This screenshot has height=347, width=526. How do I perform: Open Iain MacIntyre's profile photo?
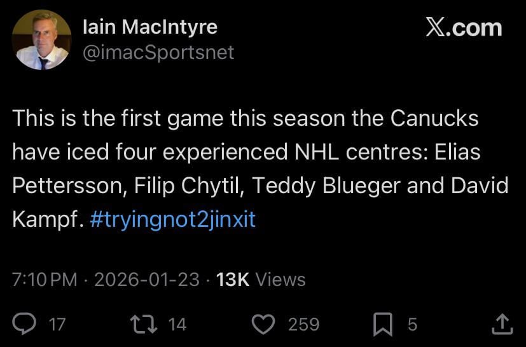(x=41, y=39)
